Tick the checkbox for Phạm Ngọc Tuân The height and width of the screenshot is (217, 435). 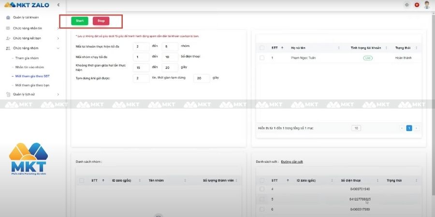click(262, 58)
